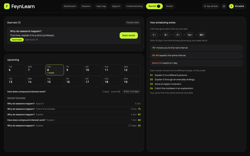
Task: Select Tuesday 6 in Upcoming calendar
Action: tap(16, 70)
